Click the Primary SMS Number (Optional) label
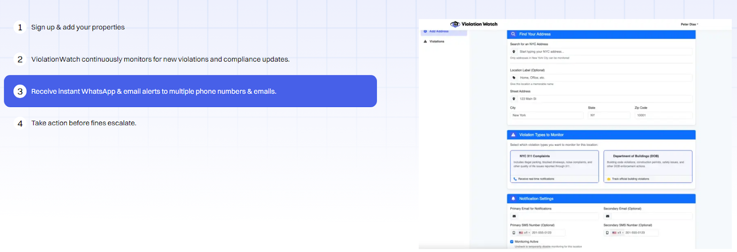The height and width of the screenshot is (252, 737). [532, 225]
